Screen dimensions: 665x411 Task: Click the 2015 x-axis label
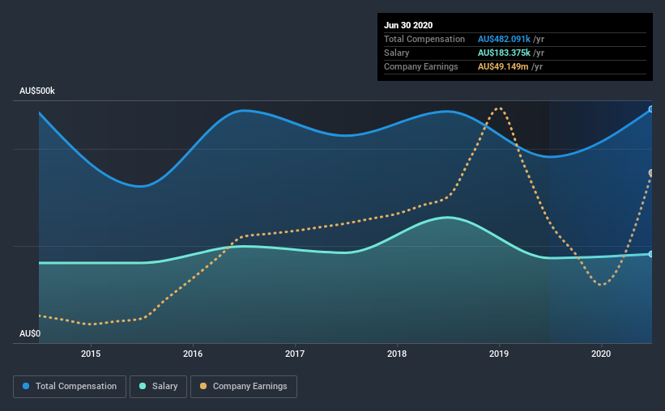point(91,354)
